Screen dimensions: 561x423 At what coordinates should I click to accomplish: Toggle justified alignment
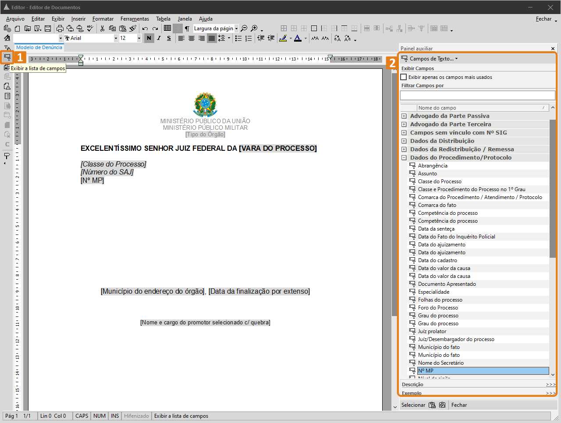211,38
